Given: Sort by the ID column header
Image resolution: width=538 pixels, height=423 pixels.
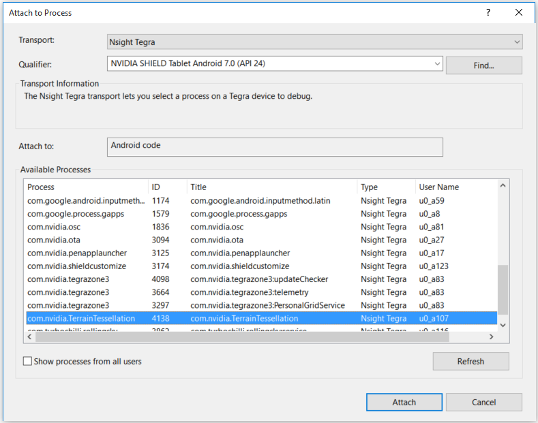Looking at the screenshot, I should pyautogui.click(x=168, y=187).
